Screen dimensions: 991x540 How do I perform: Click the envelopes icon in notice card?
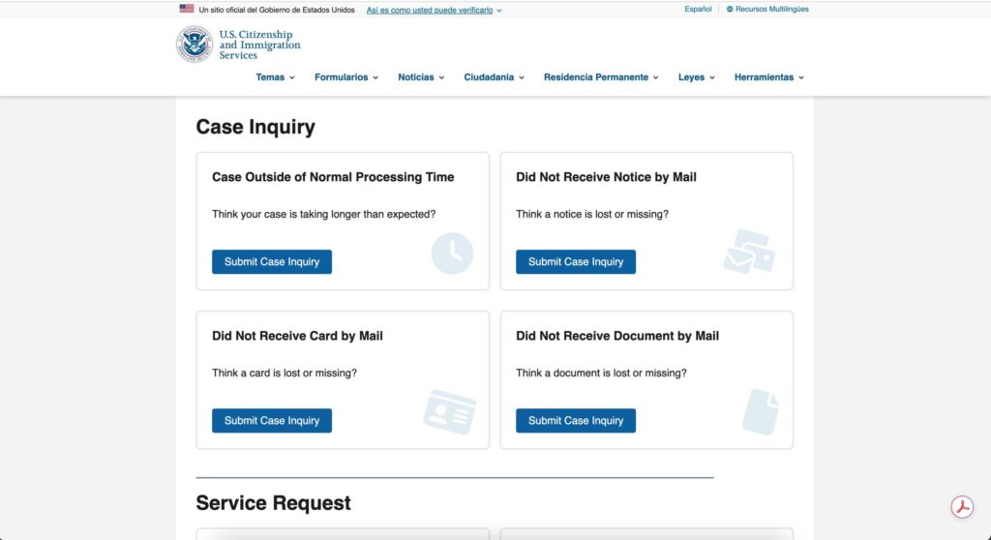click(749, 252)
